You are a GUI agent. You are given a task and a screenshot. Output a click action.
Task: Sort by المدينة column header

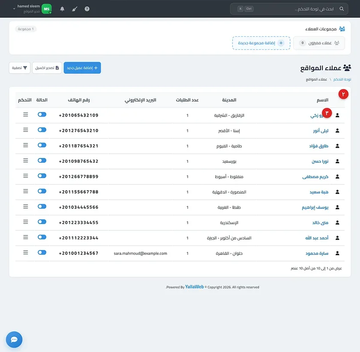click(x=229, y=100)
